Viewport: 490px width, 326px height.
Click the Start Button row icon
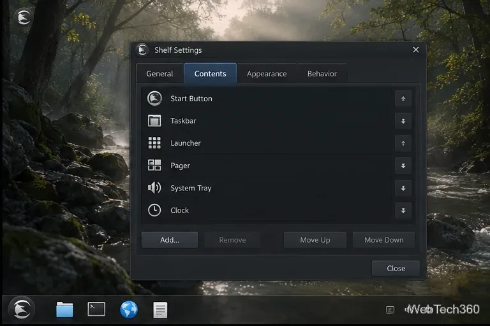point(154,98)
